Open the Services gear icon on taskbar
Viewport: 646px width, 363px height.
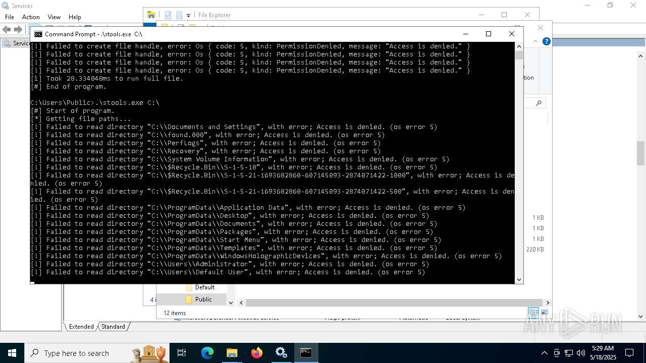click(281, 353)
